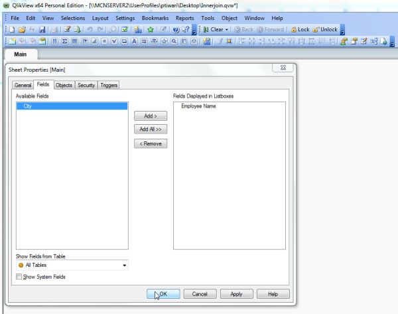
Task: Click the Add Sheet icon
Action: coord(12,41)
